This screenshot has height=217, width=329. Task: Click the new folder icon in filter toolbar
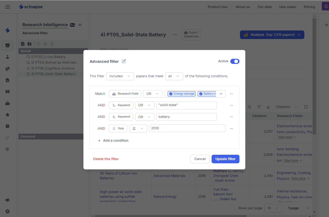pyautogui.click(x=29, y=44)
